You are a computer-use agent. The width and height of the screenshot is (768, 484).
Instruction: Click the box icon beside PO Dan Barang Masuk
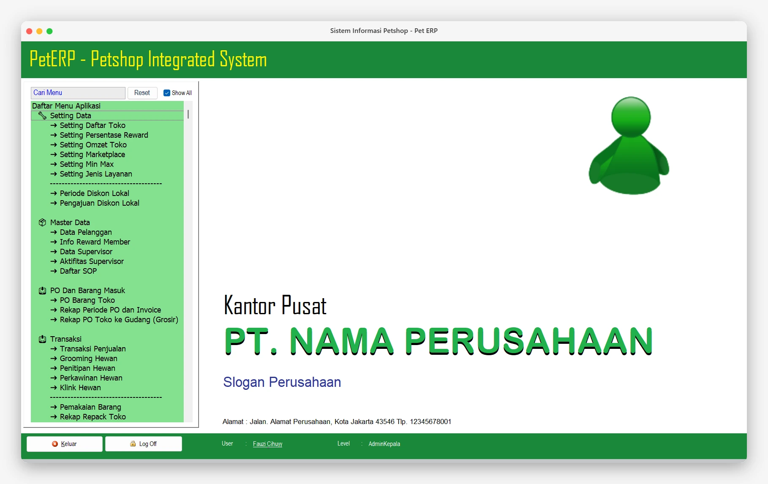[42, 290]
